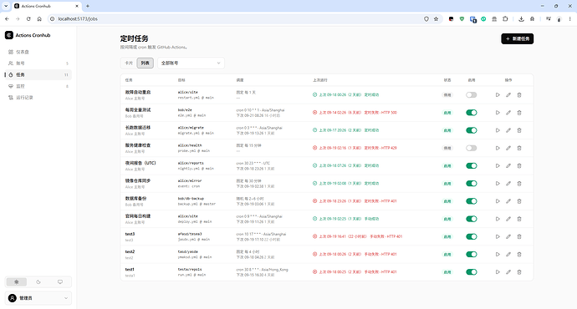Edit the 官网每日构建 job
This screenshot has height=309, width=577.
508,219
